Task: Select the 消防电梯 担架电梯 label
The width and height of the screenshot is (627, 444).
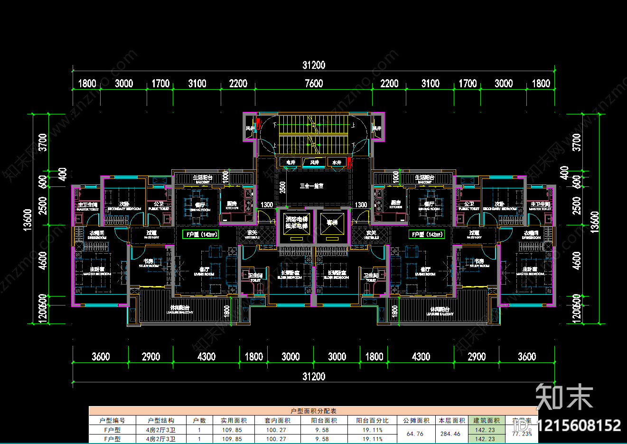Action: (297, 222)
